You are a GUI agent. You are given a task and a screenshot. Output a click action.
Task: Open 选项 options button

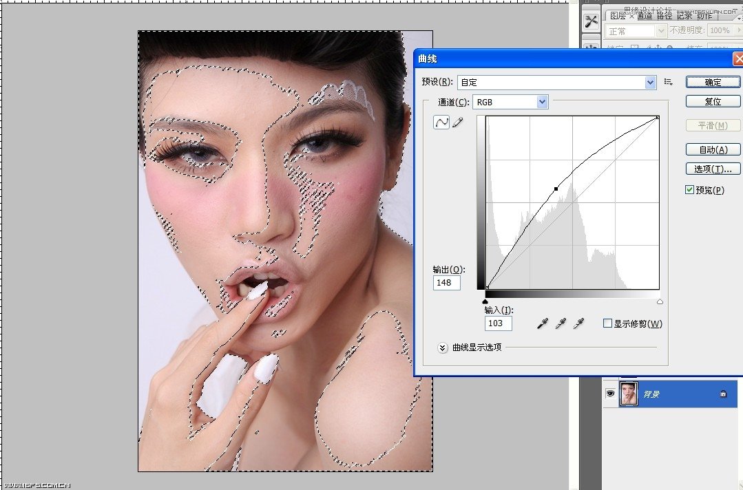pyautogui.click(x=713, y=169)
